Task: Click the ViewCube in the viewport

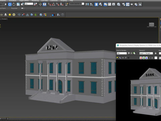Action: click(152, 25)
